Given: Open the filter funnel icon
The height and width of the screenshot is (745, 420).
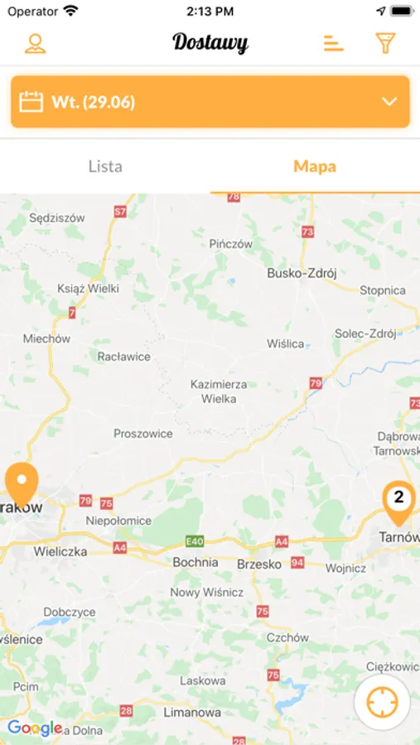Looking at the screenshot, I should tap(385, 43).
